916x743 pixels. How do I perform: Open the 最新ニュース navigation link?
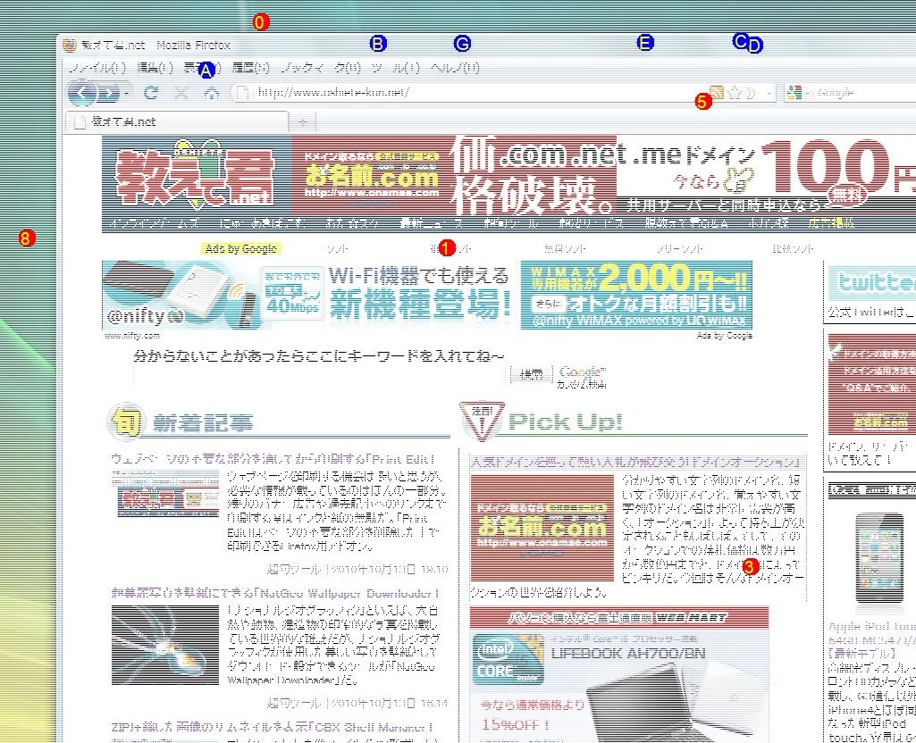tap(433, 223)
